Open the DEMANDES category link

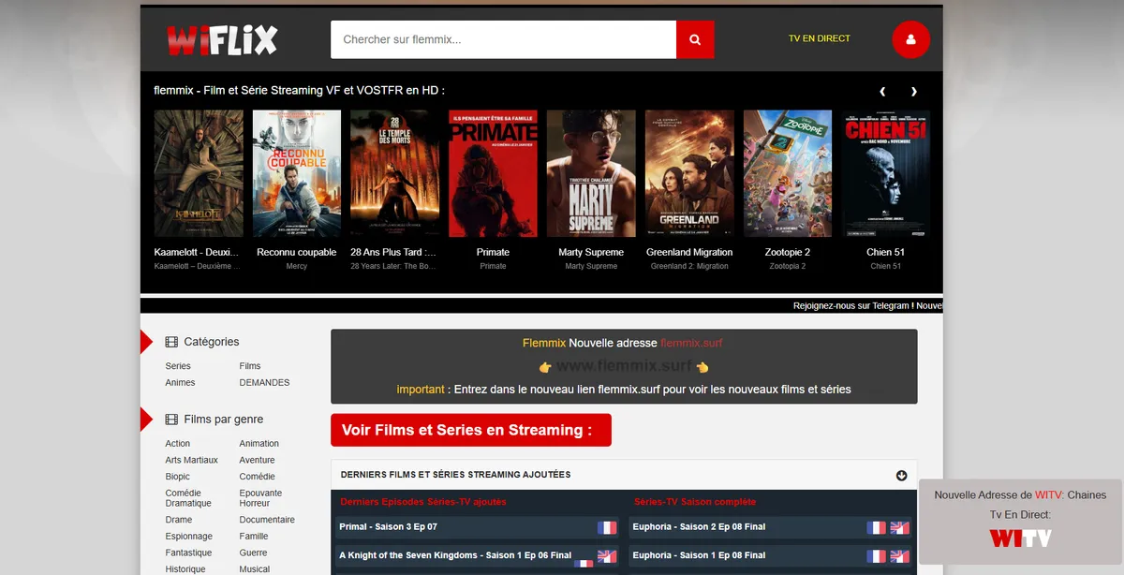pos(264,382)
